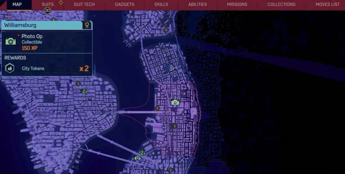345x174 pixels.
Task: Click the diamond alert icon beside SUITS
Action: click(x=61, y=3)
